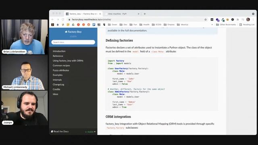
Task: Select the factory_boy browser tab
Action: click(83, 14)
